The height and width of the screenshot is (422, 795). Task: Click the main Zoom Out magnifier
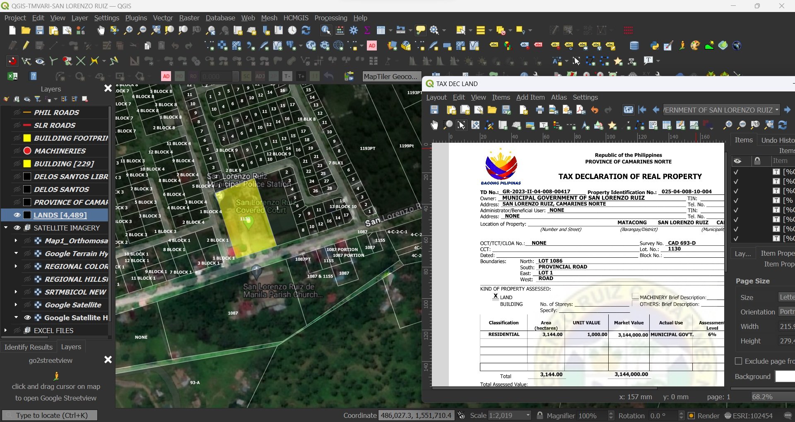(x=142, y=30)
